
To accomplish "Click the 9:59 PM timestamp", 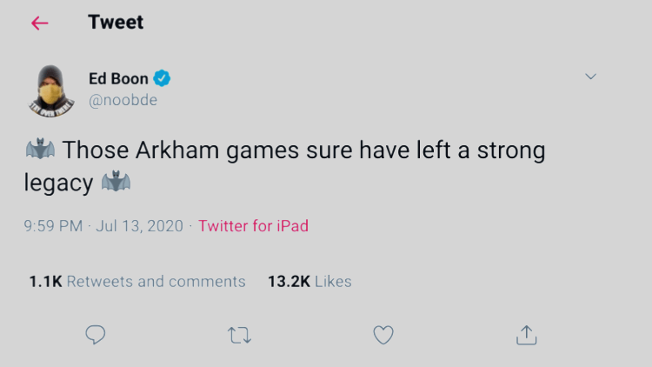I will tap(53, 226).
